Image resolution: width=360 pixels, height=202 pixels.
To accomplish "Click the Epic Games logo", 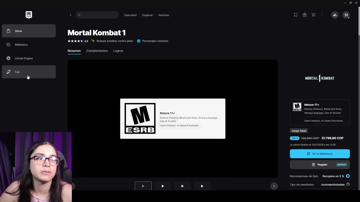I will pos(29,15).
